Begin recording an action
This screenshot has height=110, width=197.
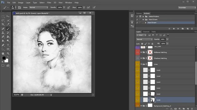pyautogui.click(x=174, y=29)
